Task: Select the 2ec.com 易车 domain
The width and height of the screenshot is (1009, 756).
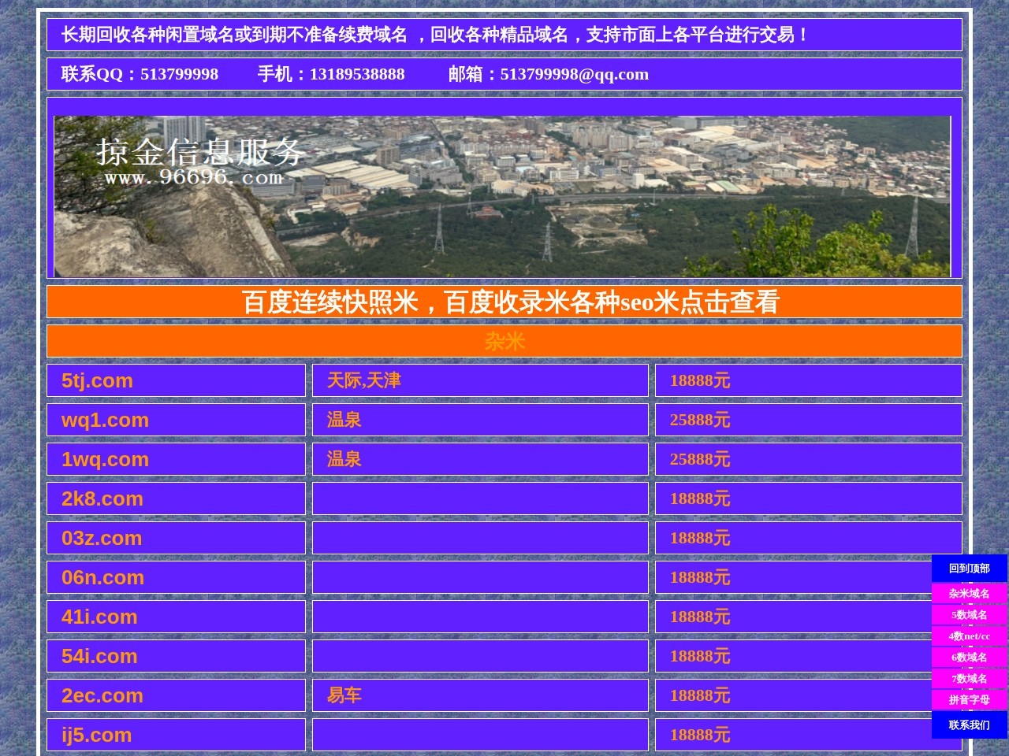Action: pyautogui.click(x=102, y=695)
